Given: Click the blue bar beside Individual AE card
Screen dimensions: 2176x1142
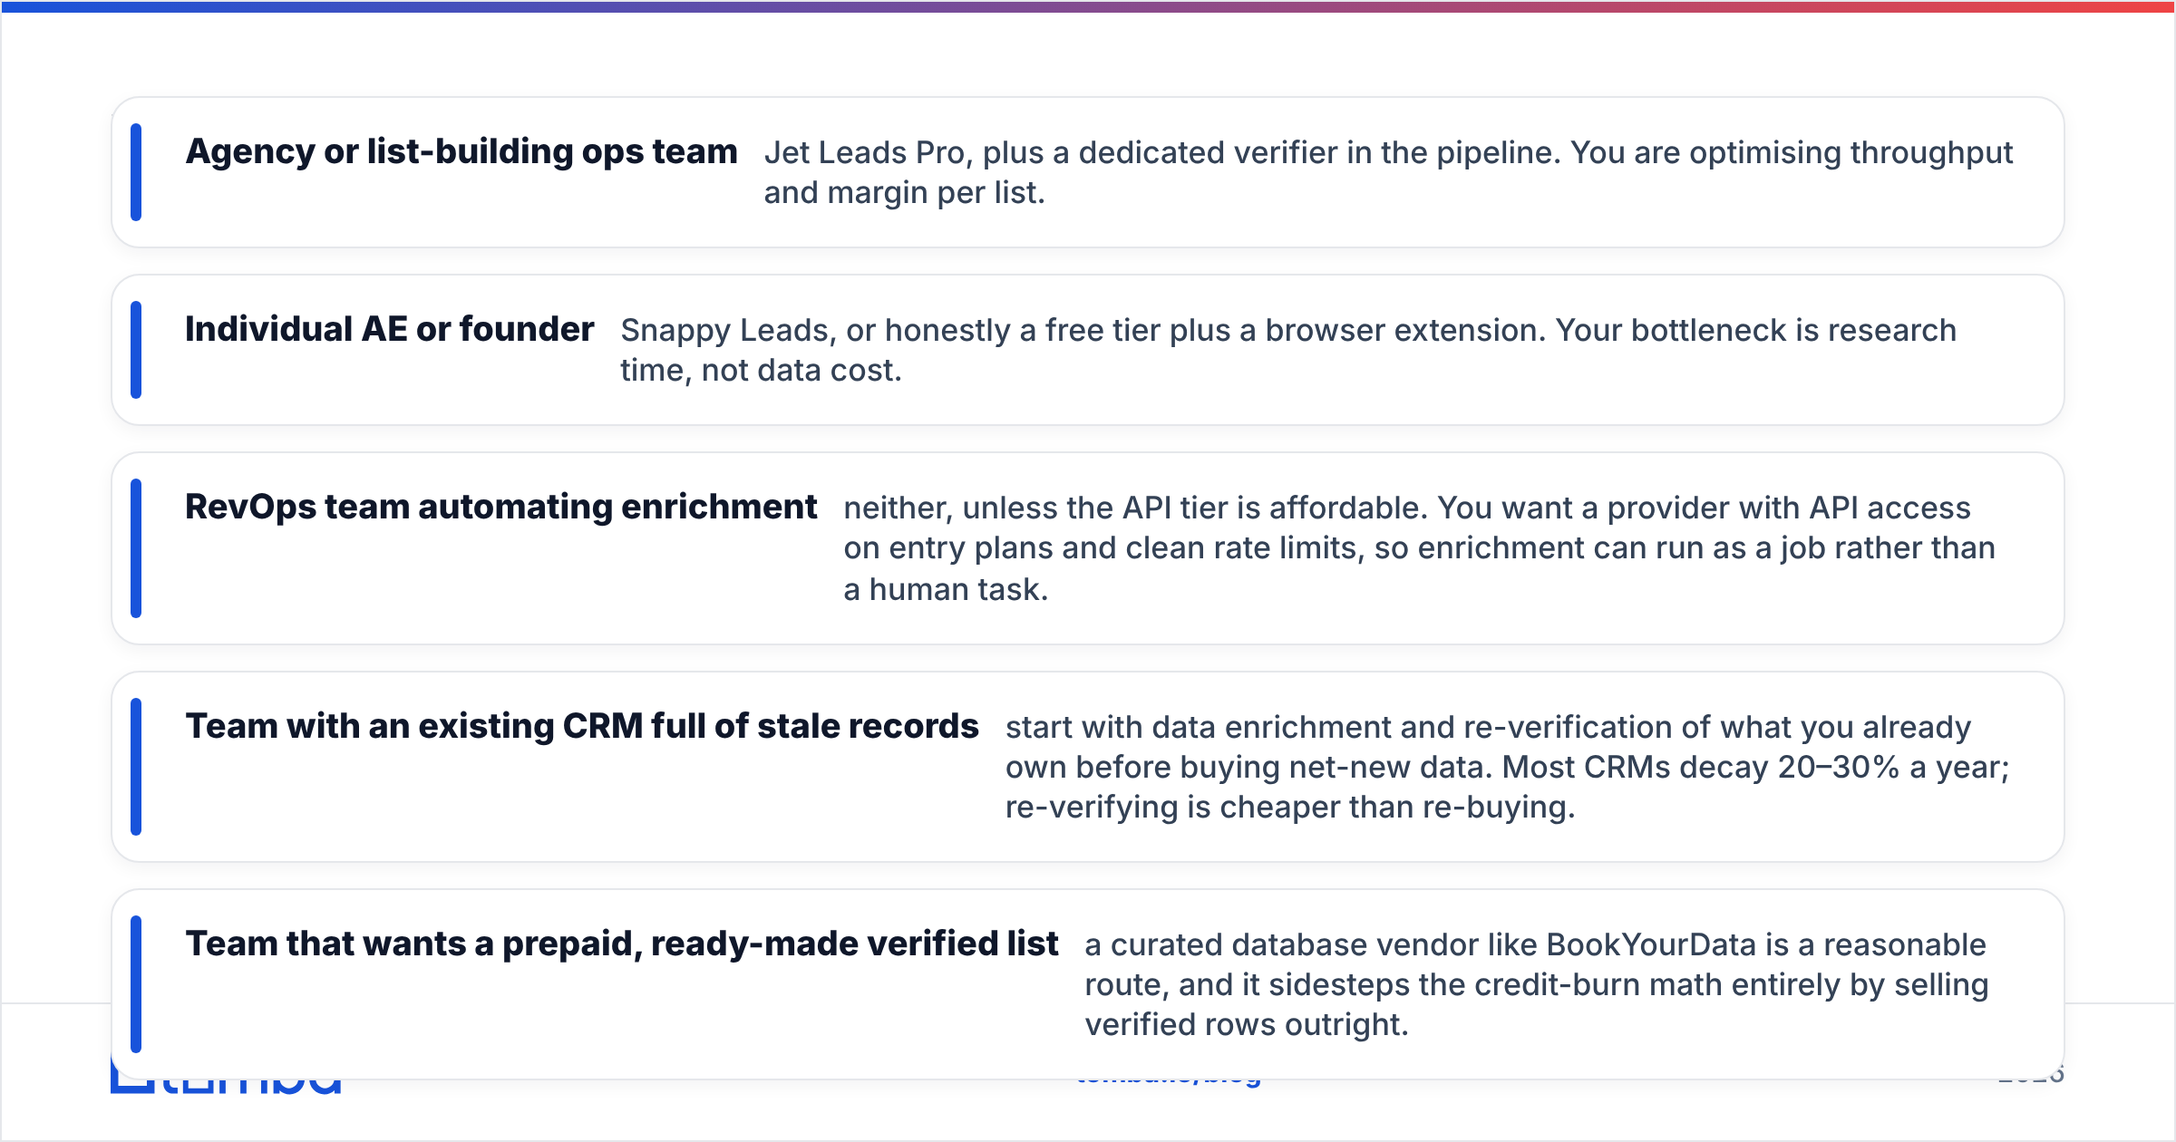Looking at the screenshot, I should click(136, 350).
